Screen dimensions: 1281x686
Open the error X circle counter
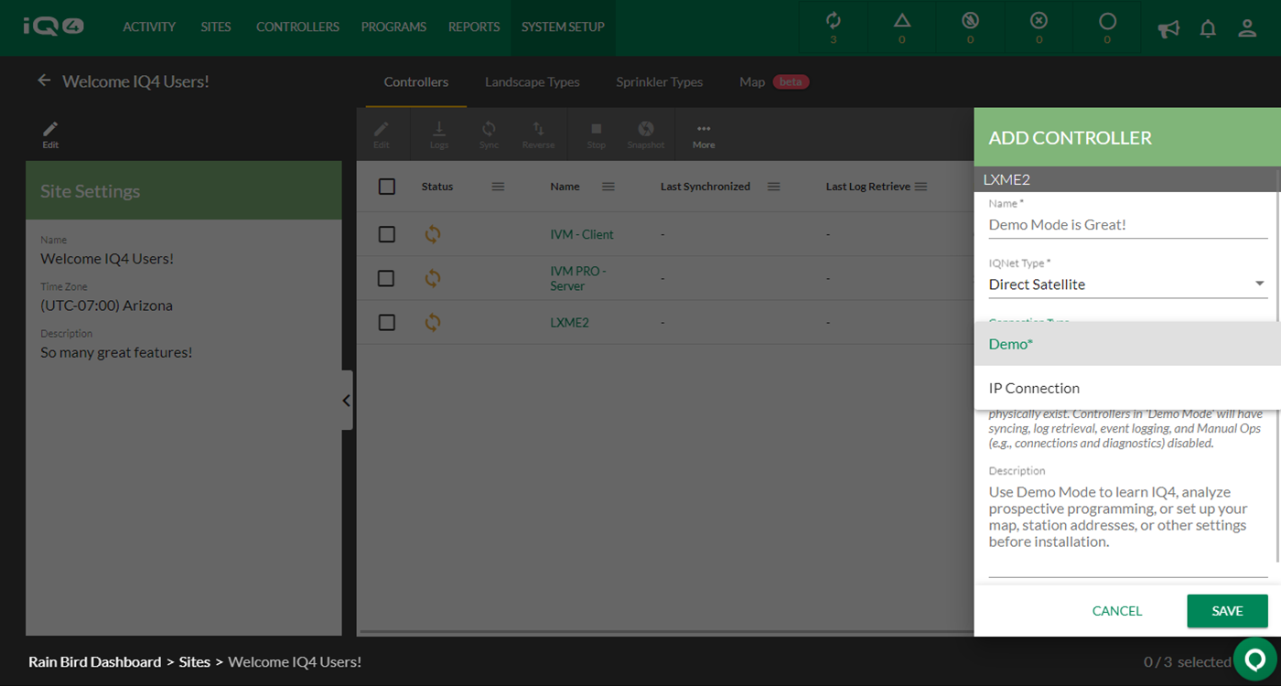click(1039, 20)
